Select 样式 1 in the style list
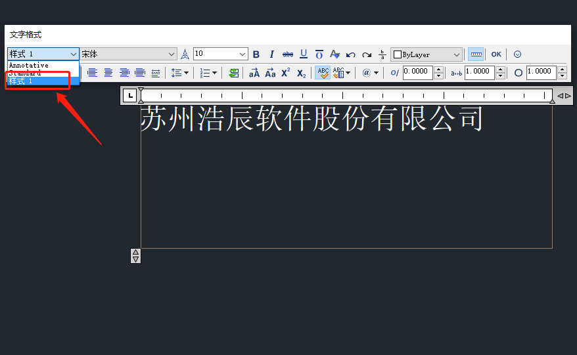The width and height of the screenshot is (577, 355). point(43,81)
